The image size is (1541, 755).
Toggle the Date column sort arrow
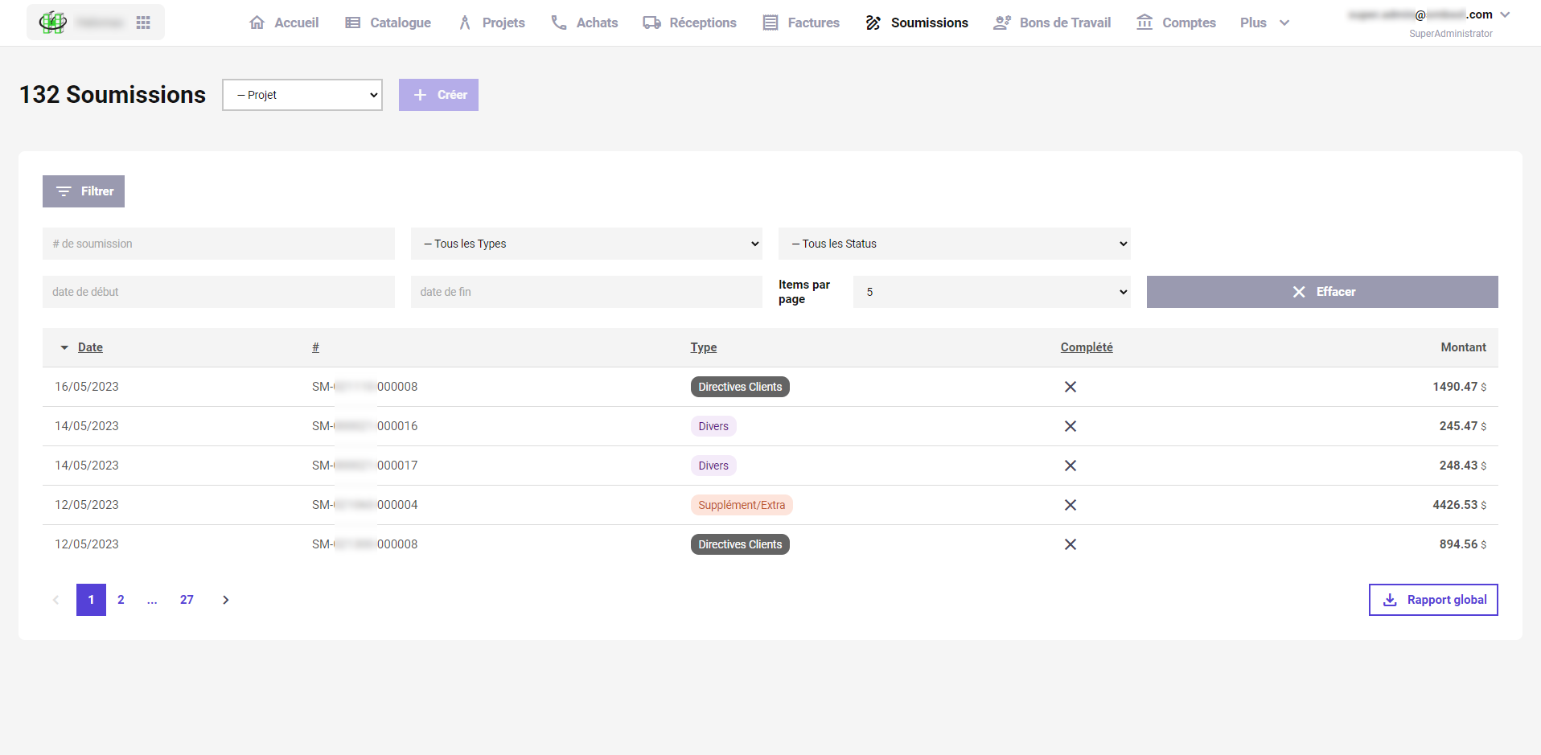point(64,347)
